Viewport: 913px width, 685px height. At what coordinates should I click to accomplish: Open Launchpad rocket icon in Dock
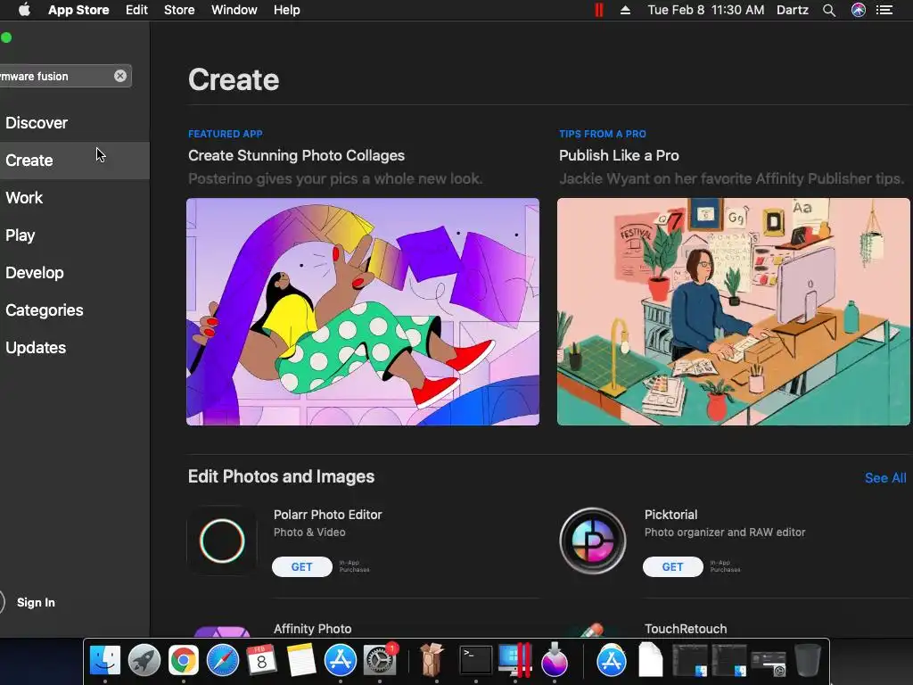point(144,661)
